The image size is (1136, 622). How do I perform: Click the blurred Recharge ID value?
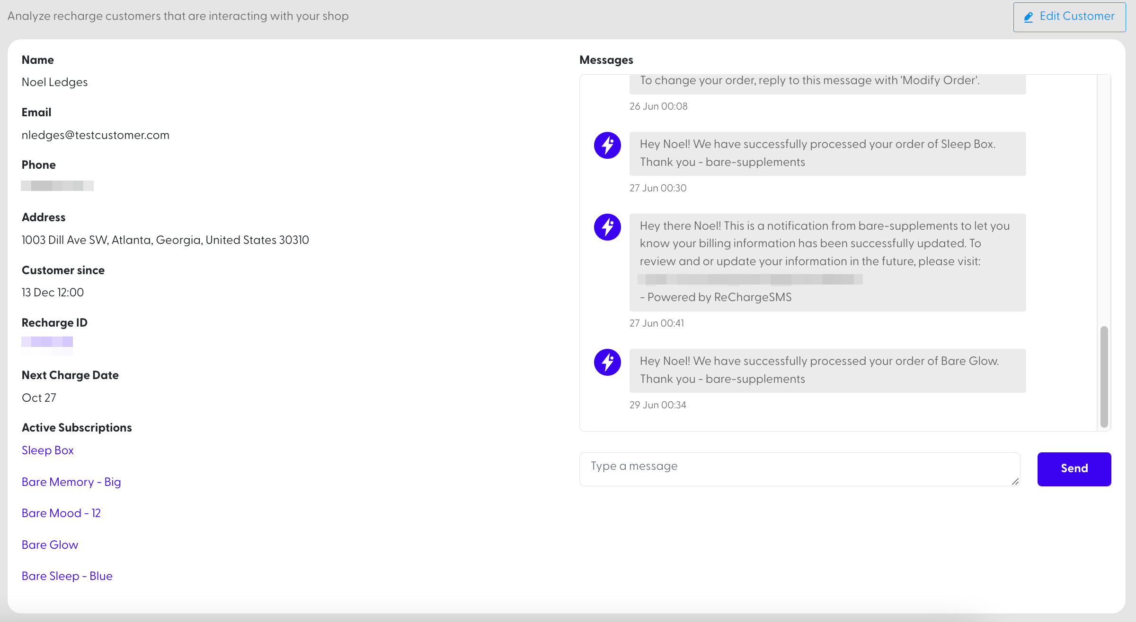(47, 342)
